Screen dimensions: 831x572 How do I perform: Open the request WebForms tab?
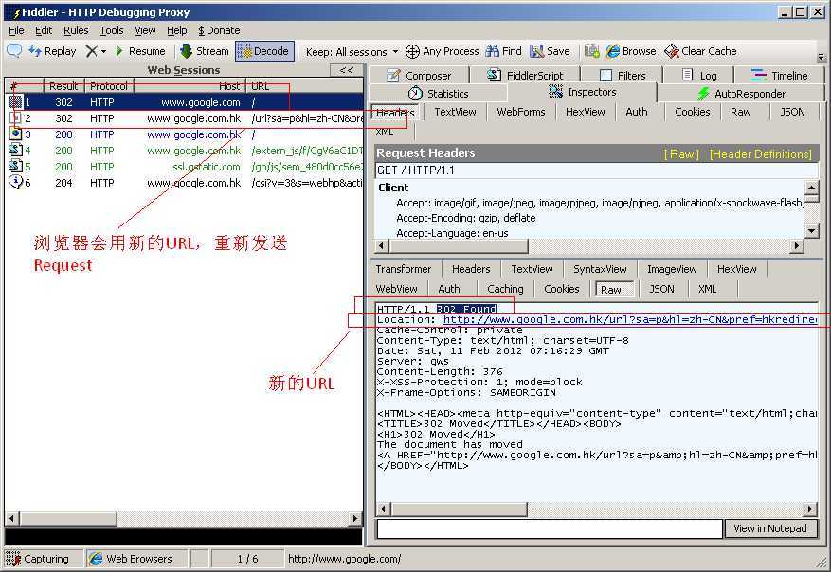pos(520,112)
